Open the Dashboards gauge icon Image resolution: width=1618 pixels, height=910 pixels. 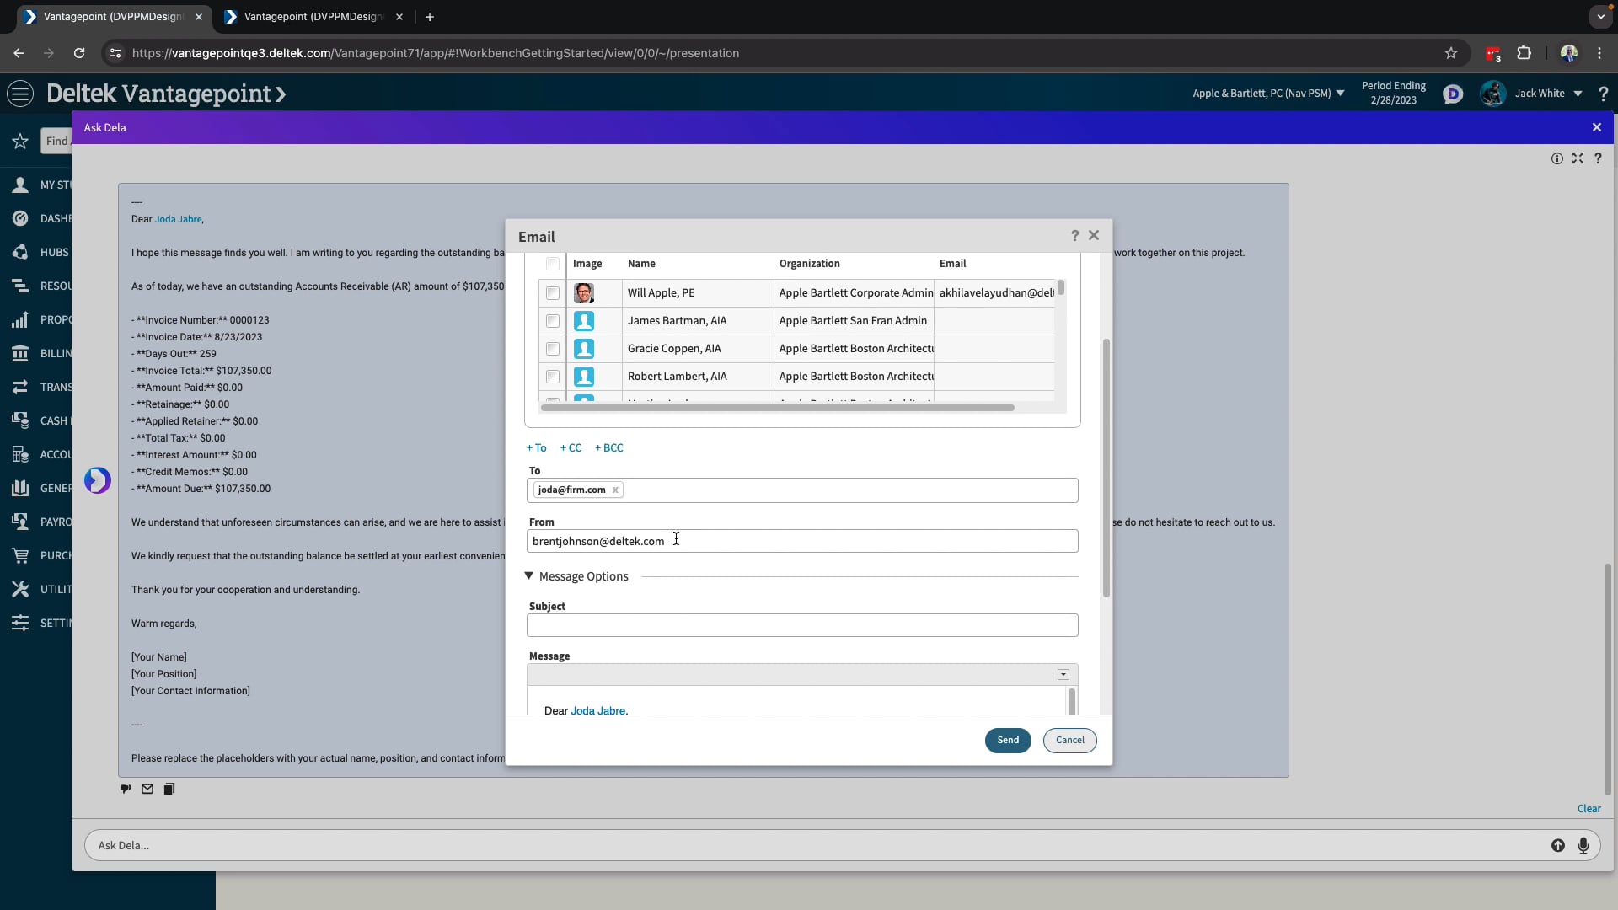click(x=20, y=218)
